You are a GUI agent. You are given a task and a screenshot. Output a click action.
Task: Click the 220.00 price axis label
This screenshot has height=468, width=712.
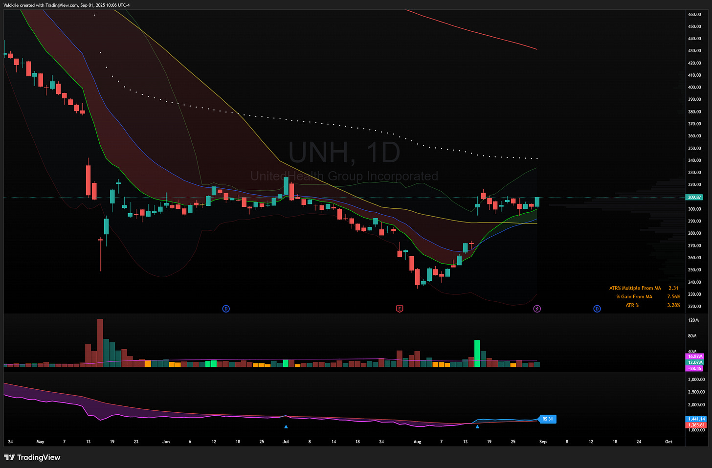pos(694,306)
